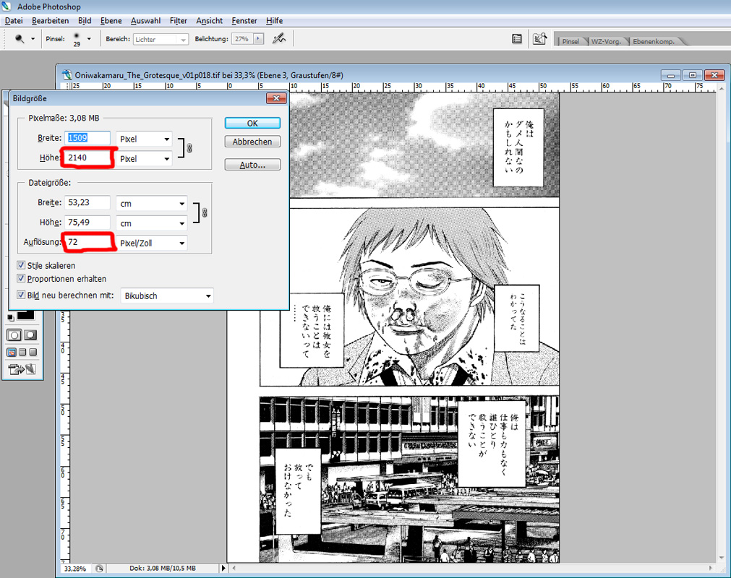The image size is (731, 578).
Task: Click the Photoshop feather logo in title bar
Action: pyautogui.click(x=6, y=6)
